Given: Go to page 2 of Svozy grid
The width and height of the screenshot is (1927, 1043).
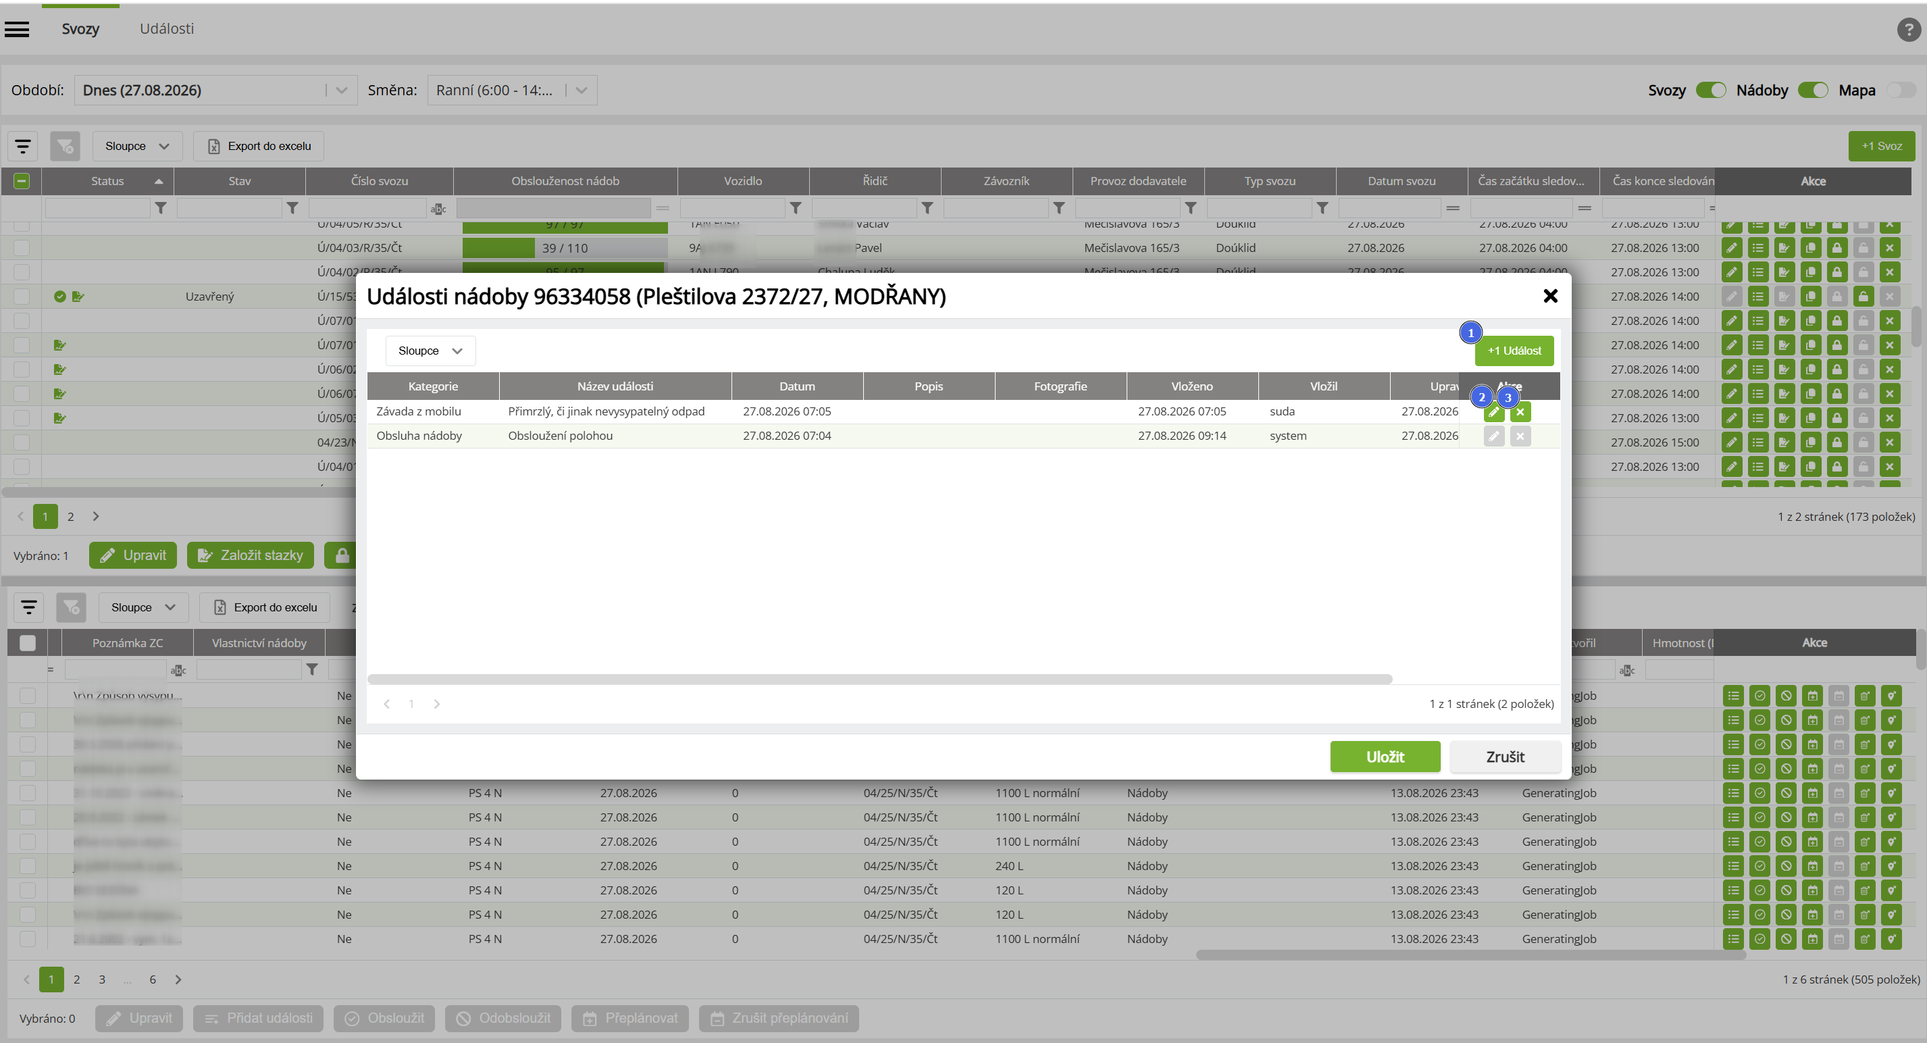Looking at the screenshot, I should click(70, 516).
